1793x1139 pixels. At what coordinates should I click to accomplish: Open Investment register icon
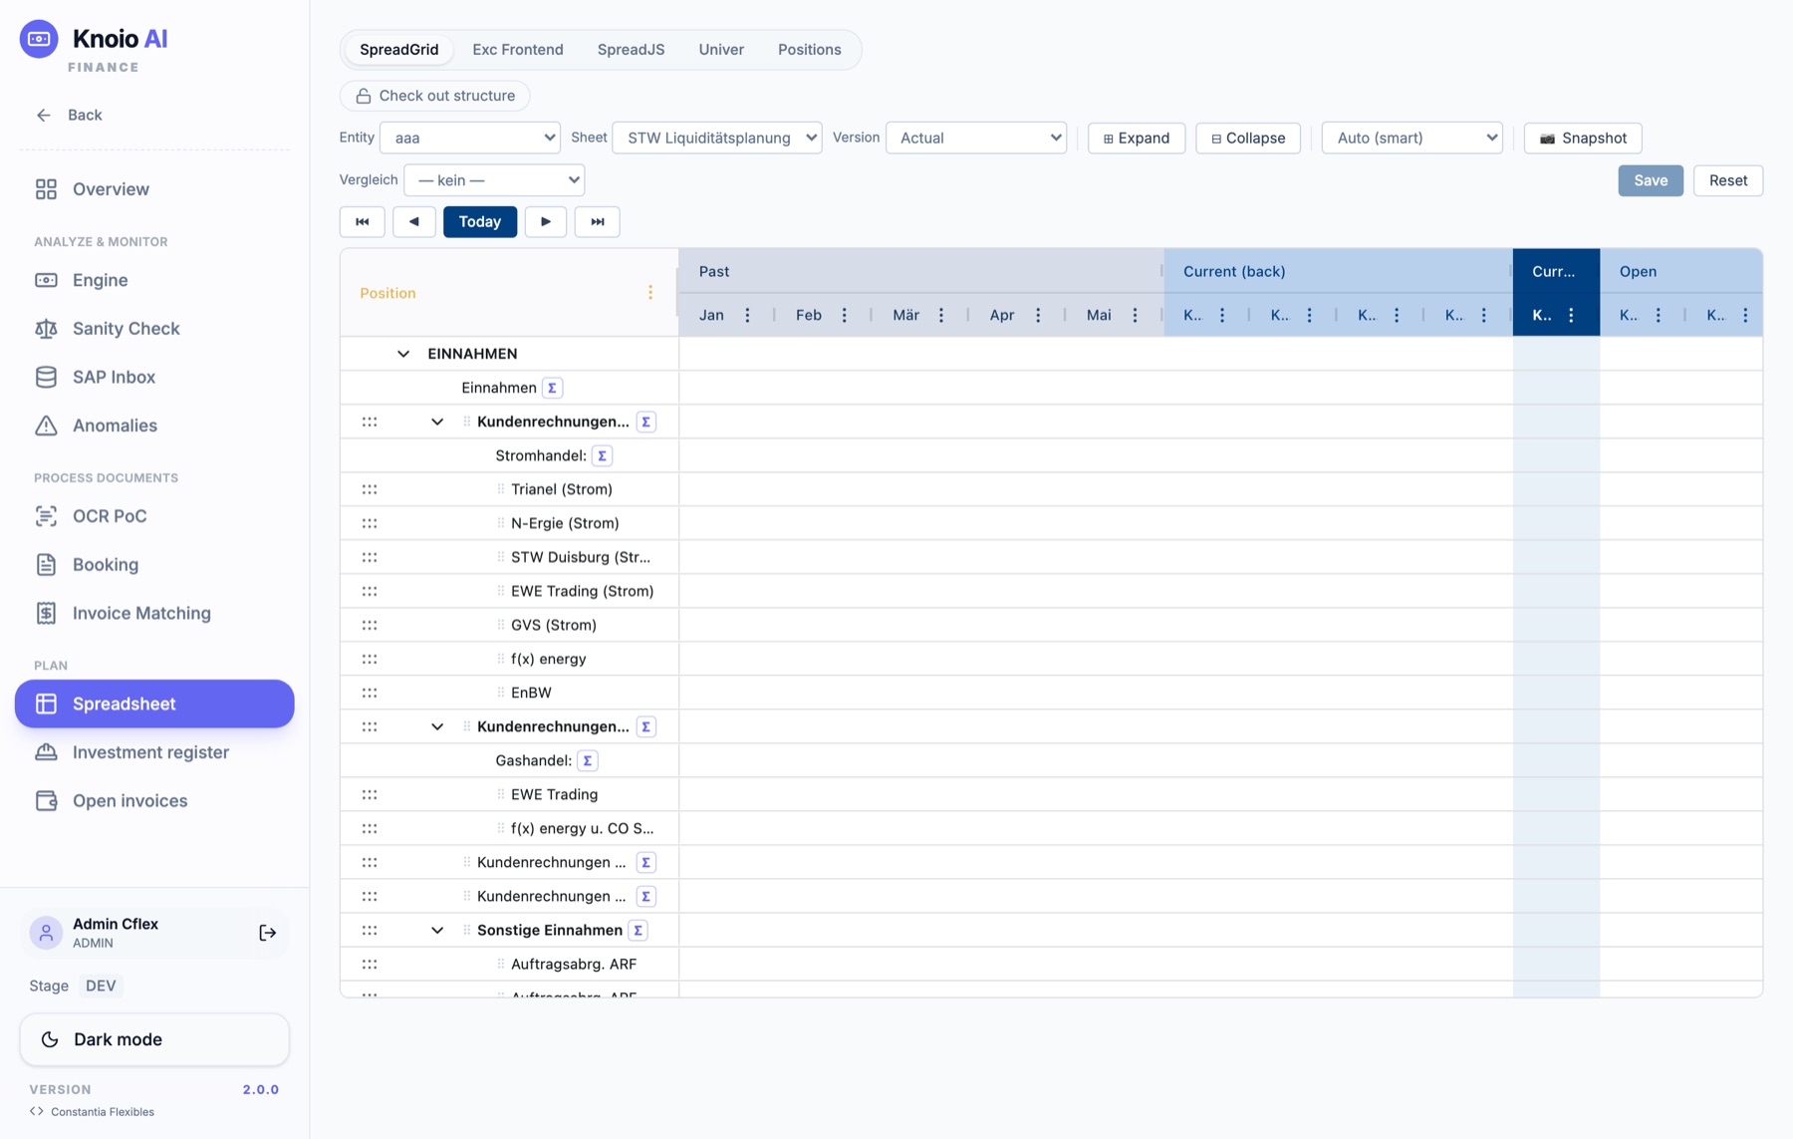[46, 752]
